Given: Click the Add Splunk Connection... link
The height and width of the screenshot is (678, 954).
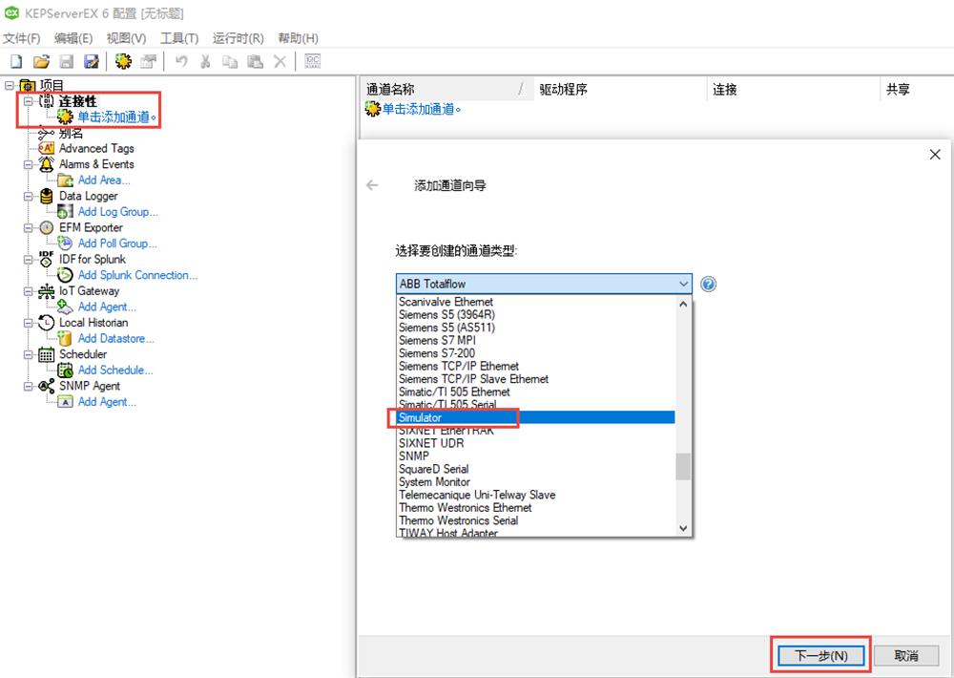Looking at the screenshot, I should coord(137,275).
